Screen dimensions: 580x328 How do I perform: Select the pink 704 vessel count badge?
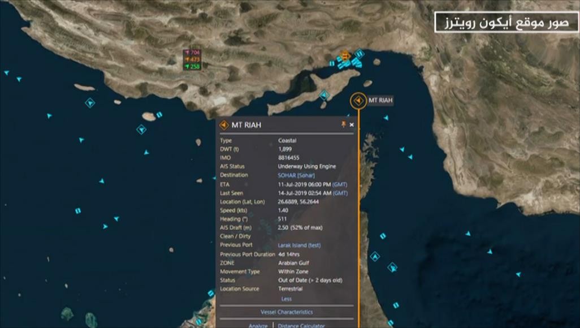click(192, 53)
